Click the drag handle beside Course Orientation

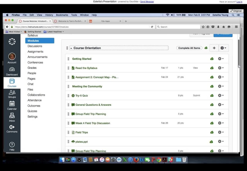point(67,48)
